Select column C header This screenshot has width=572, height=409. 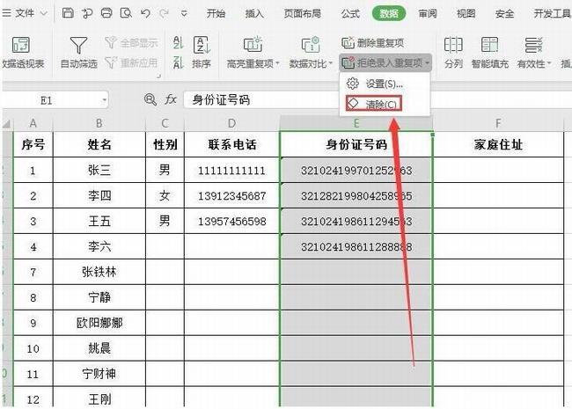(x=165, y=123)
